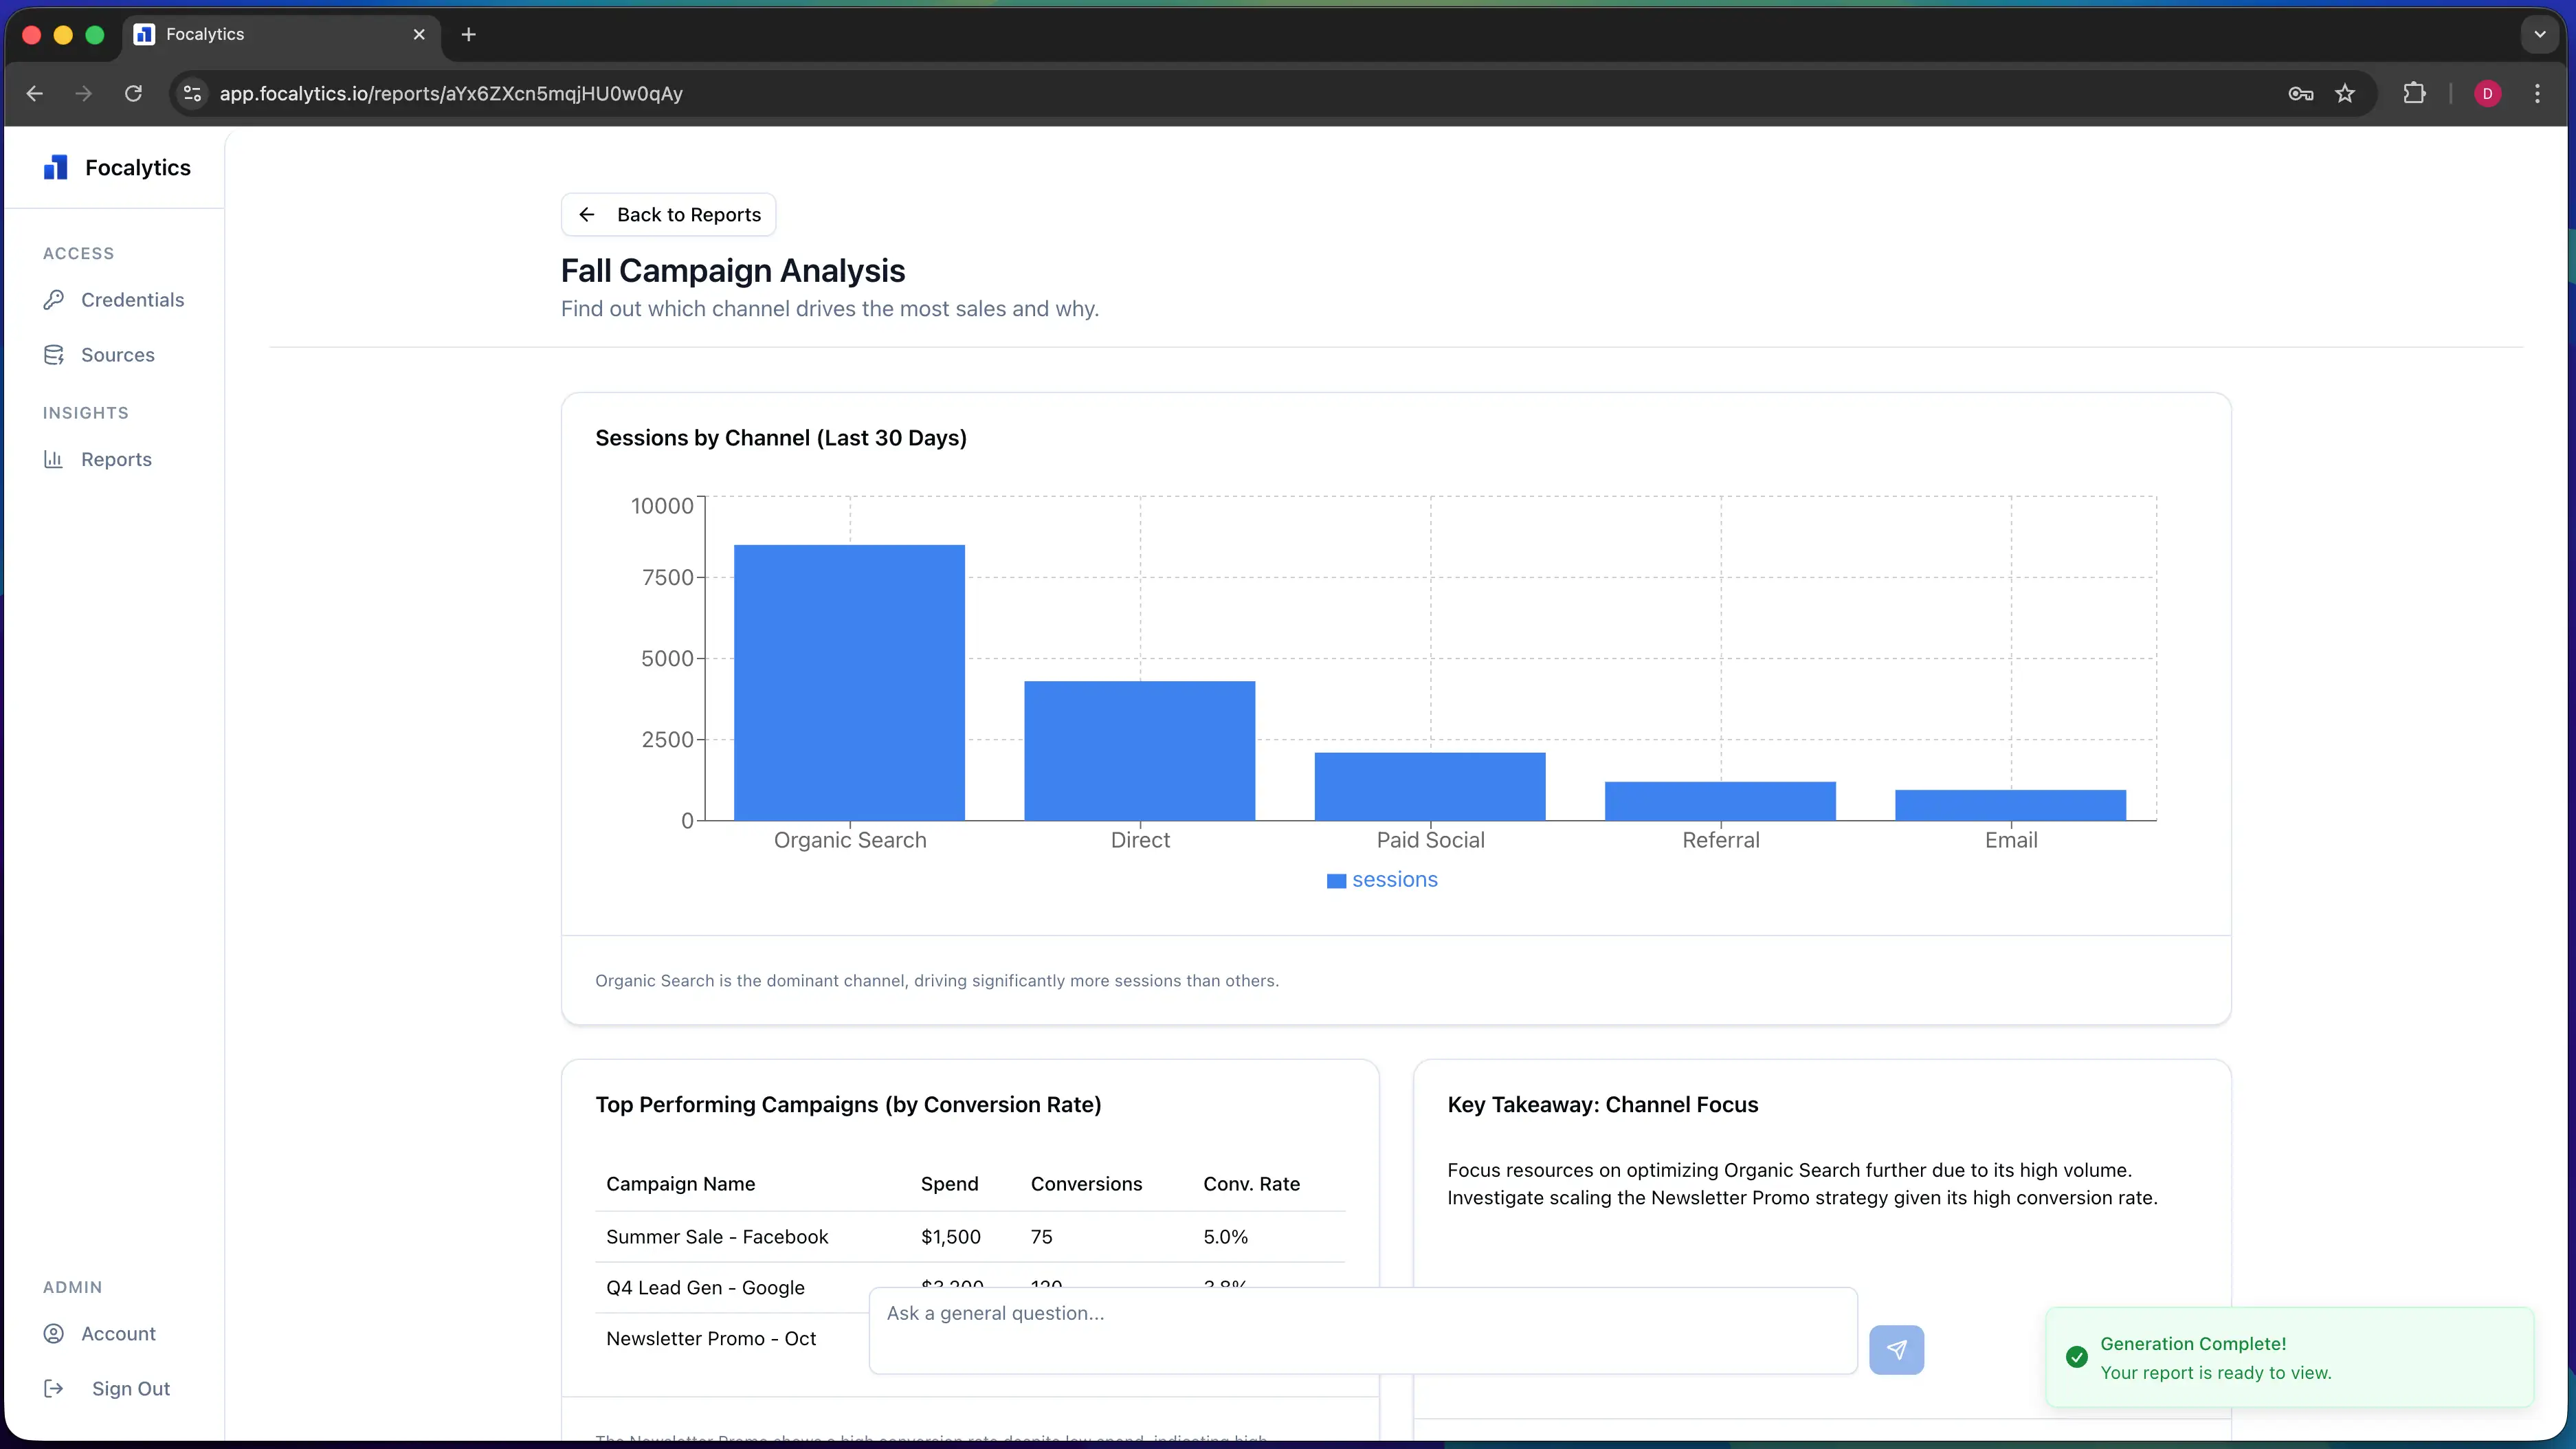2576x1449 pixels.
Task: View site information in address bar
Action: (x=192, y=93)
